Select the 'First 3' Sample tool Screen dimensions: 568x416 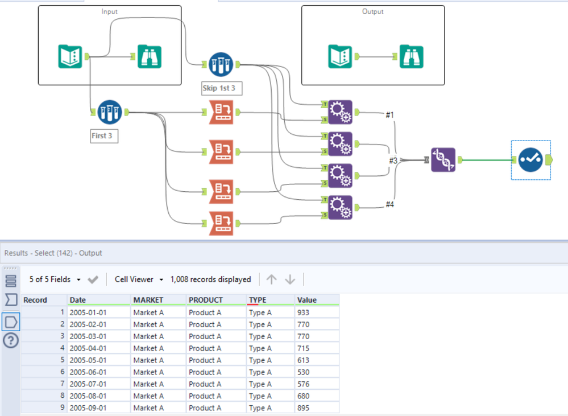(109, 112)
